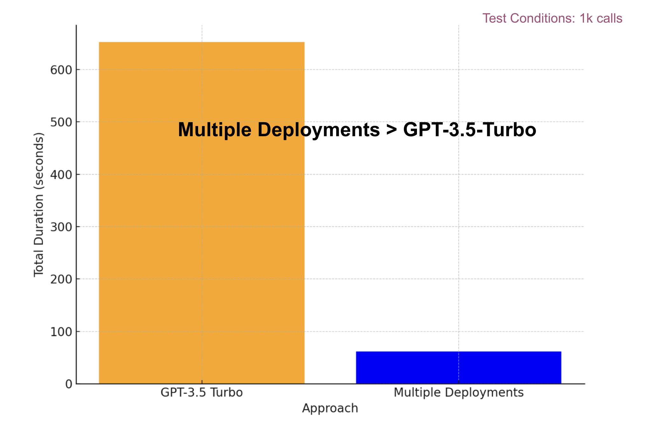This screenshot has height=422, width=659.
Task: Click the 400 y-axis tick label
Action: [x=61, y=175]
